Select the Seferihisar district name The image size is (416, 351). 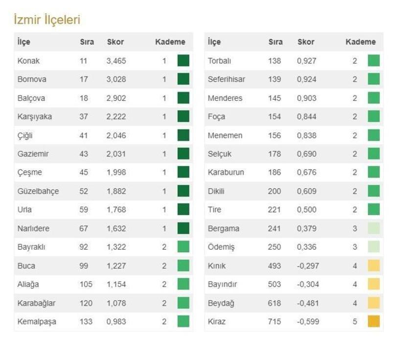(x=226, y=79)
